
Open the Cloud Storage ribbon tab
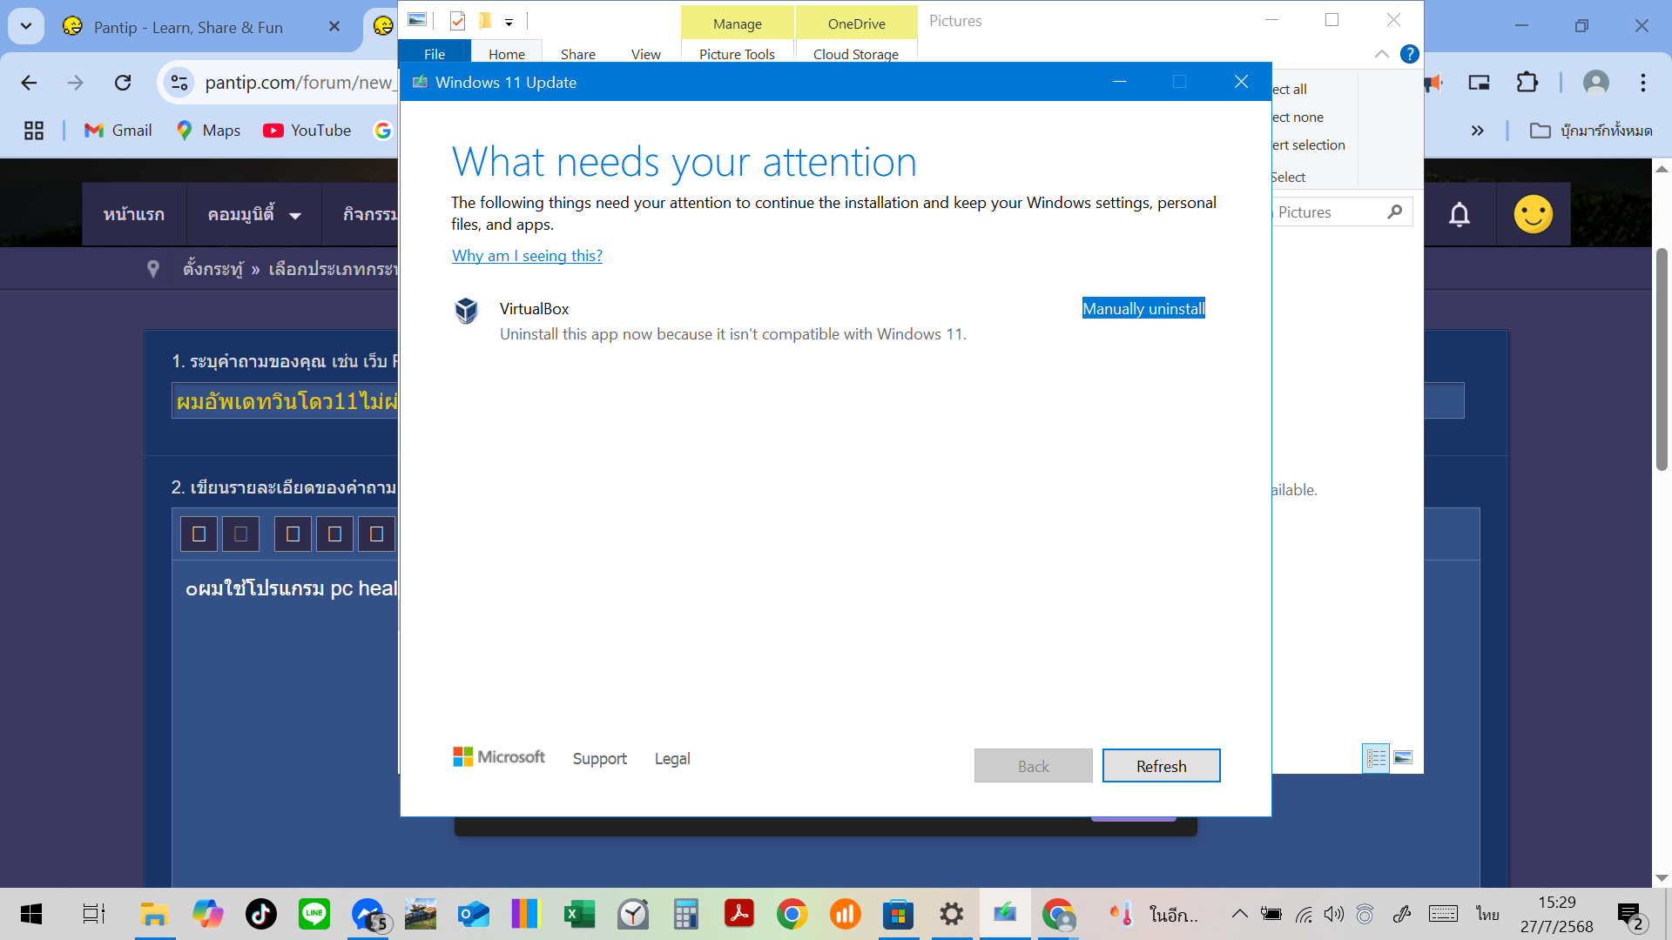pyautogui.click(x=856, y=54)
